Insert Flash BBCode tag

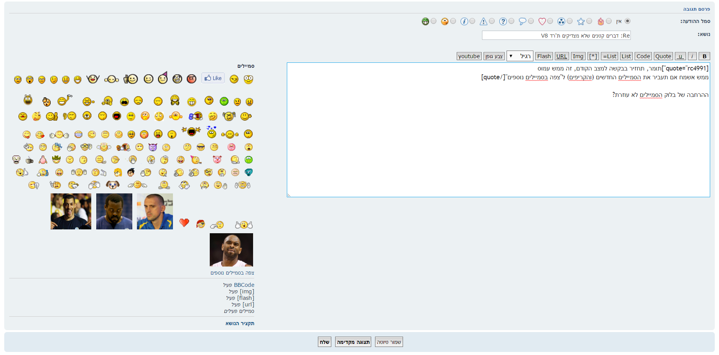click(x=544, y=56)
